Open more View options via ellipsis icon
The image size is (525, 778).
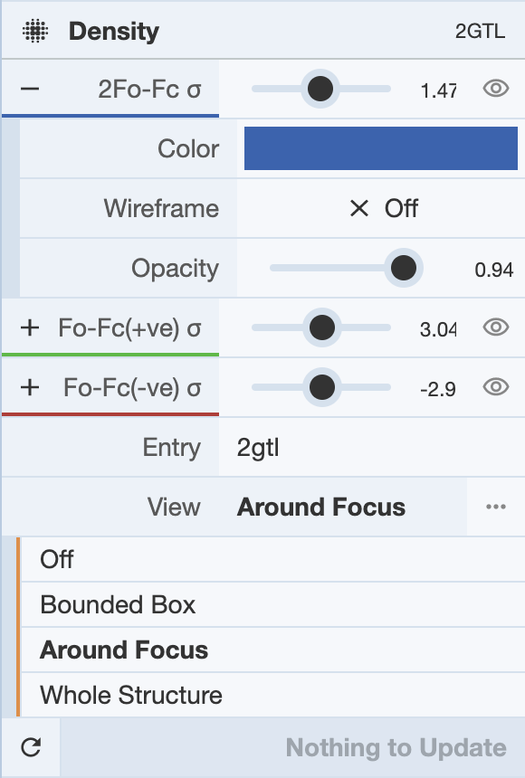click(496, 507)
